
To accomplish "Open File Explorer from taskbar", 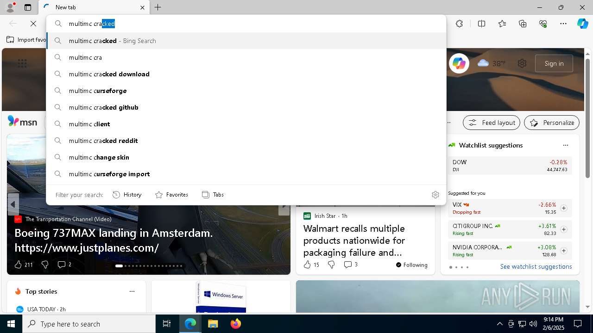I will [213, 324].
